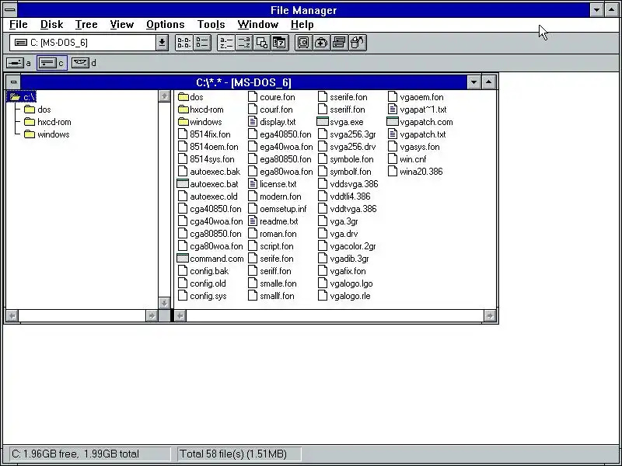Viewport: 622px width, 466px height.
Task: Select windows folder icon in file list
Action: pyautogui.click(x=183, y=122)
